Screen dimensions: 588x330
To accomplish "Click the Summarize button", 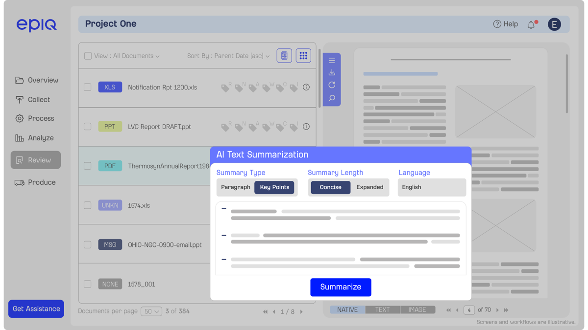I will (x=341, y=287).
